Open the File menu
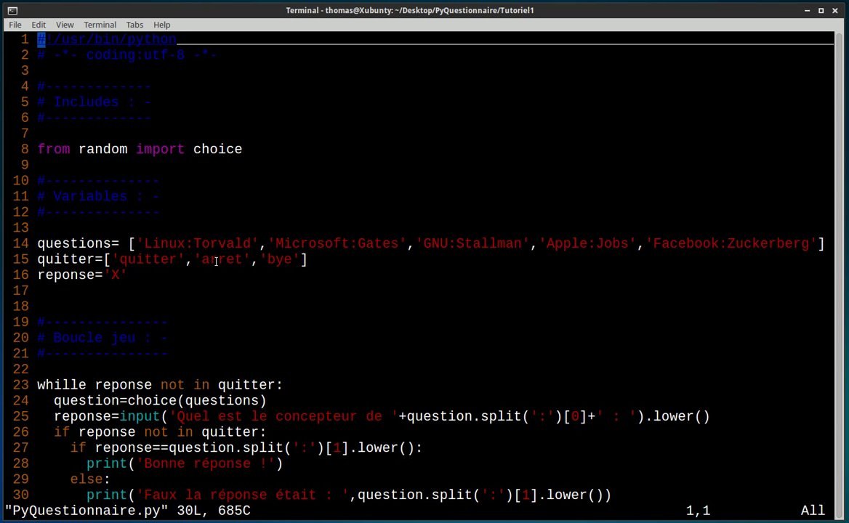The height and width of the screenshot is (523, 849). pyautogui.click(x=15, y=25)
